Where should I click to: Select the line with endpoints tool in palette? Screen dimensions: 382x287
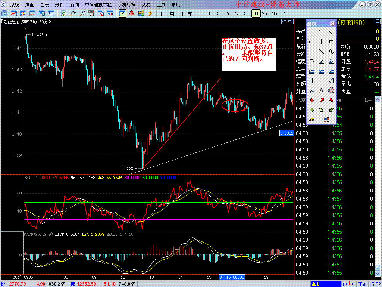(x=321, y=32)
